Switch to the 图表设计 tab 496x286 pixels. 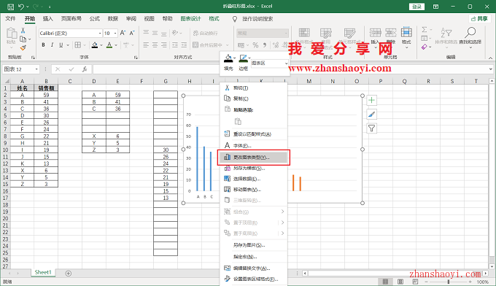[191, 19]
